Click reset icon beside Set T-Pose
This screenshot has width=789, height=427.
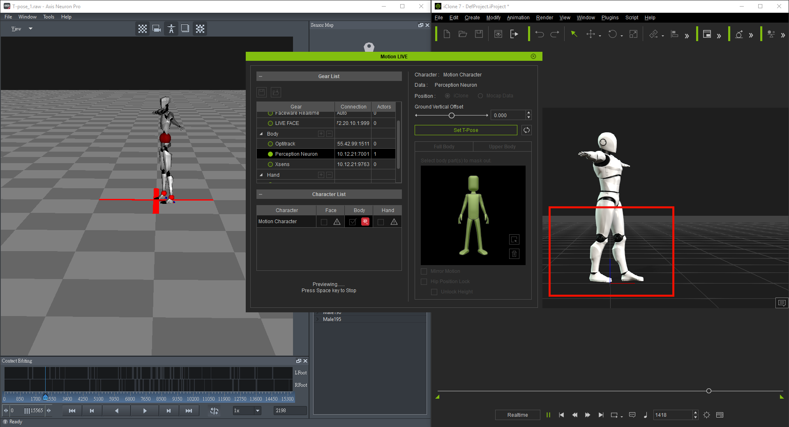pos(526,130)
